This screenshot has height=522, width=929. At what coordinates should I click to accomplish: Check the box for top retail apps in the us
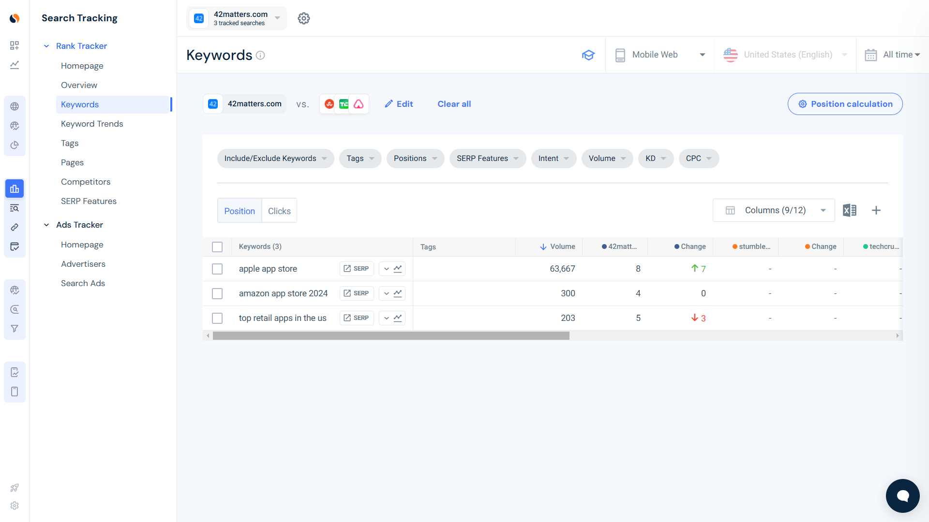click(217, 318)
